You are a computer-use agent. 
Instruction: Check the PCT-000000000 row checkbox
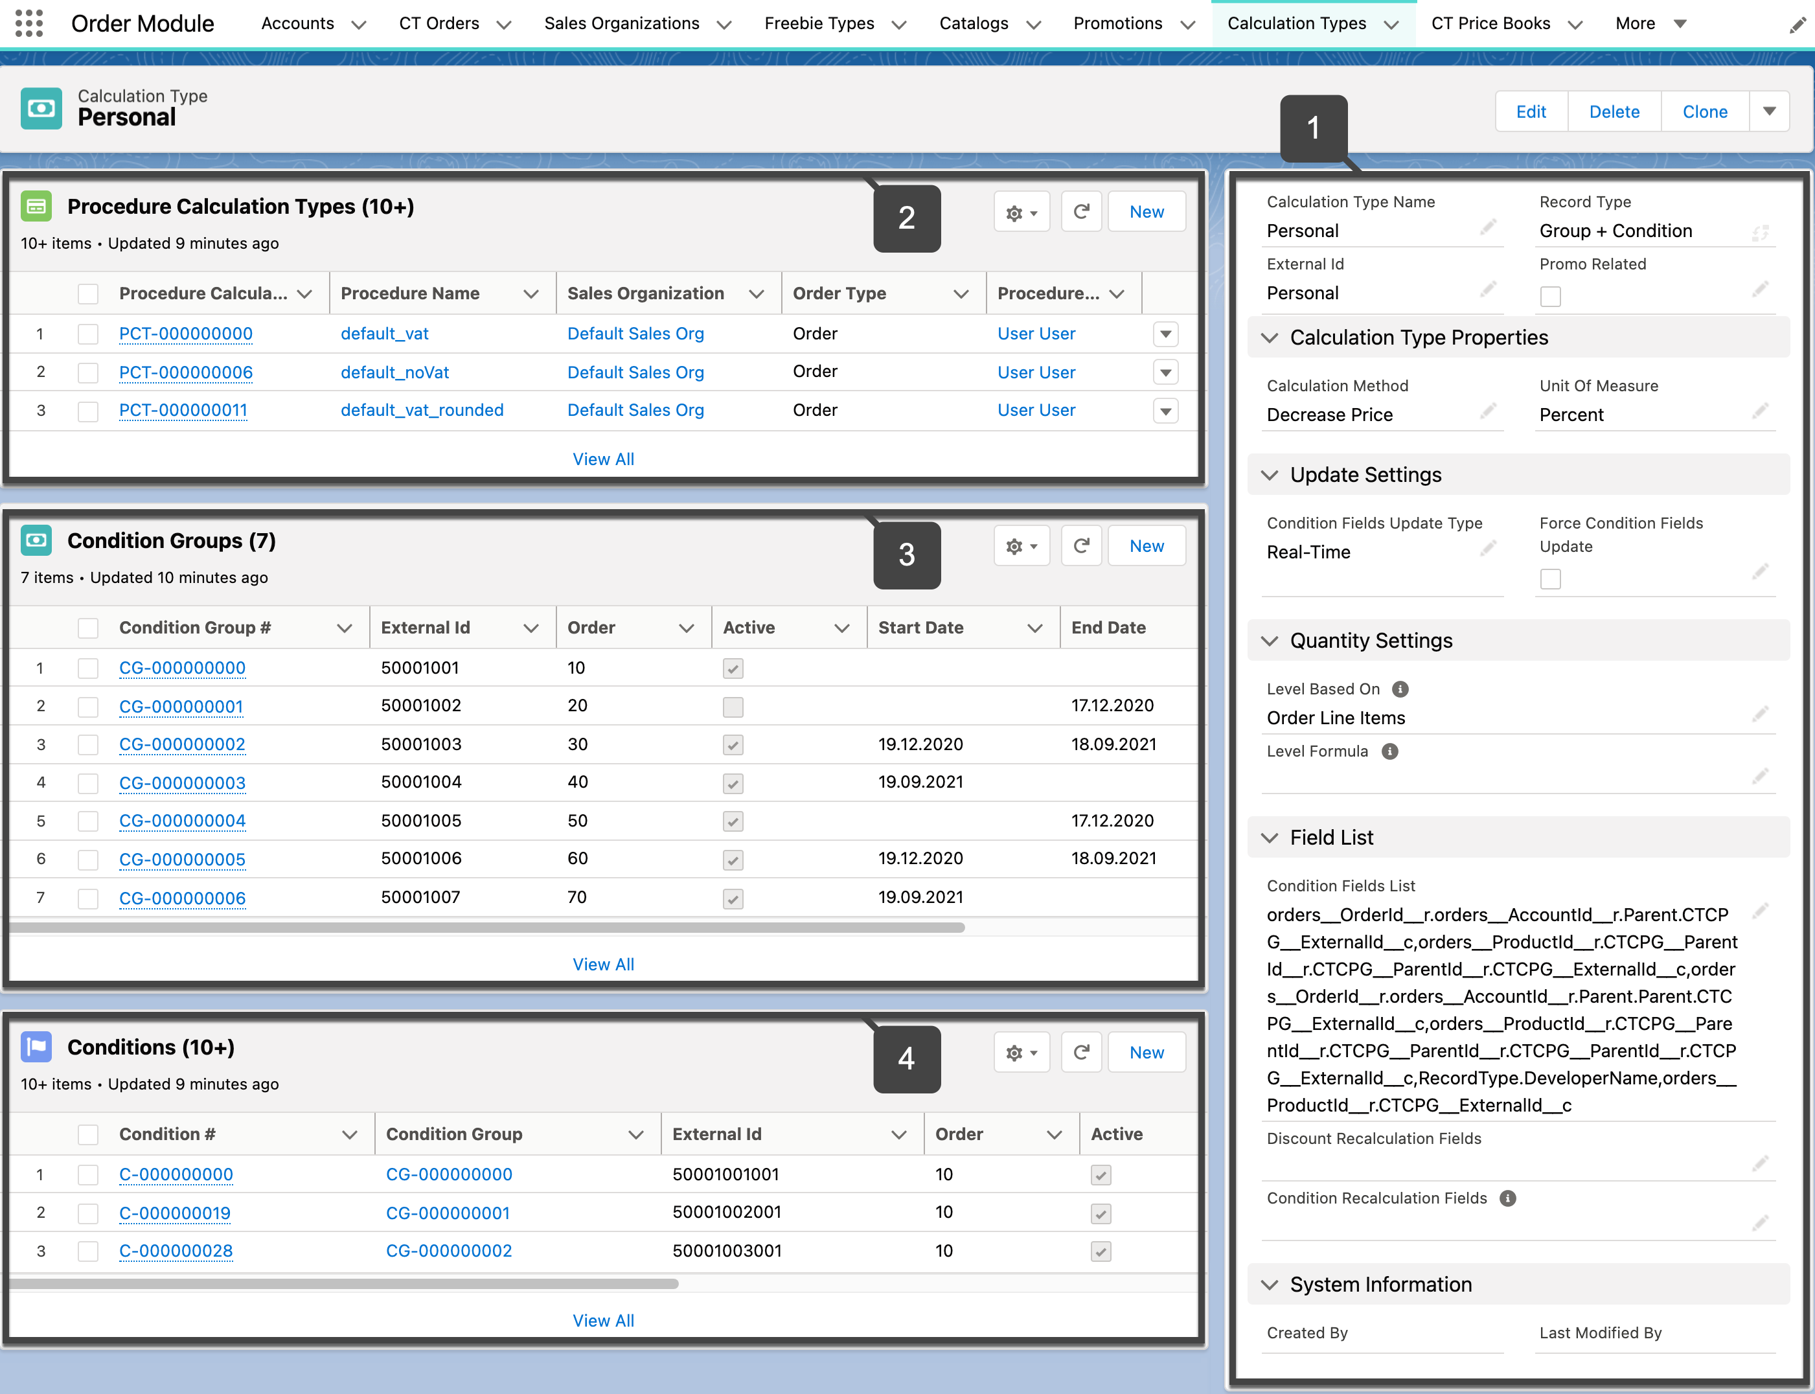[x=88, y=334]
